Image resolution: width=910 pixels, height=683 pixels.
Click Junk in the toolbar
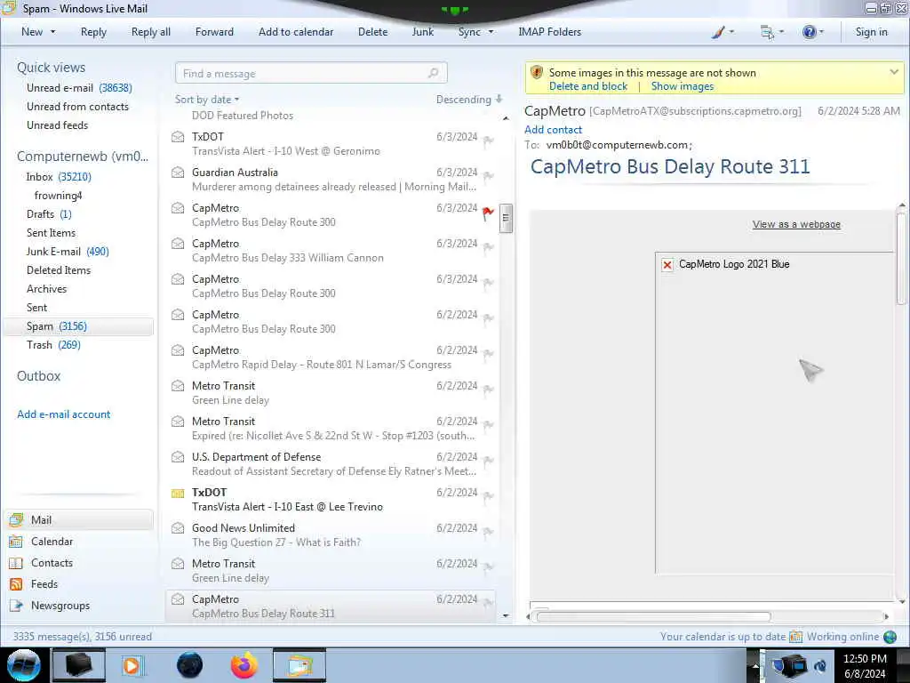pos(422,32)
